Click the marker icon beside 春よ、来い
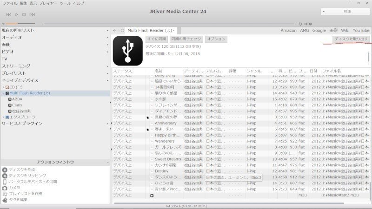This screenshot has width=372, height=209. pos(147,130)
